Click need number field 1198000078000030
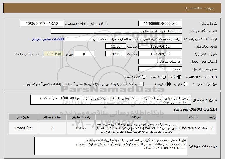 click(160, 24)
